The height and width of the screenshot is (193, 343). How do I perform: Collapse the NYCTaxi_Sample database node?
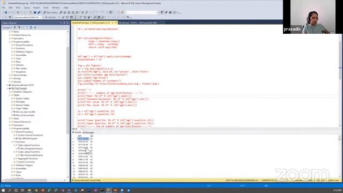(8, 88)
